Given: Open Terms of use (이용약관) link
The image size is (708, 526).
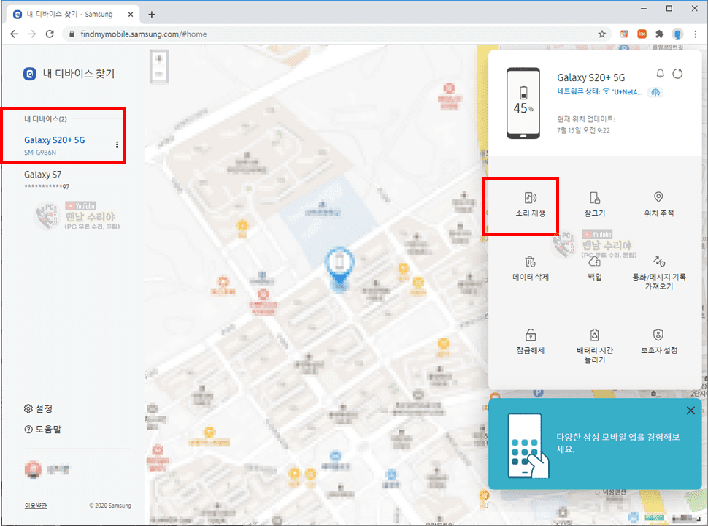Looking at the screenshot, I should point(36,506).
